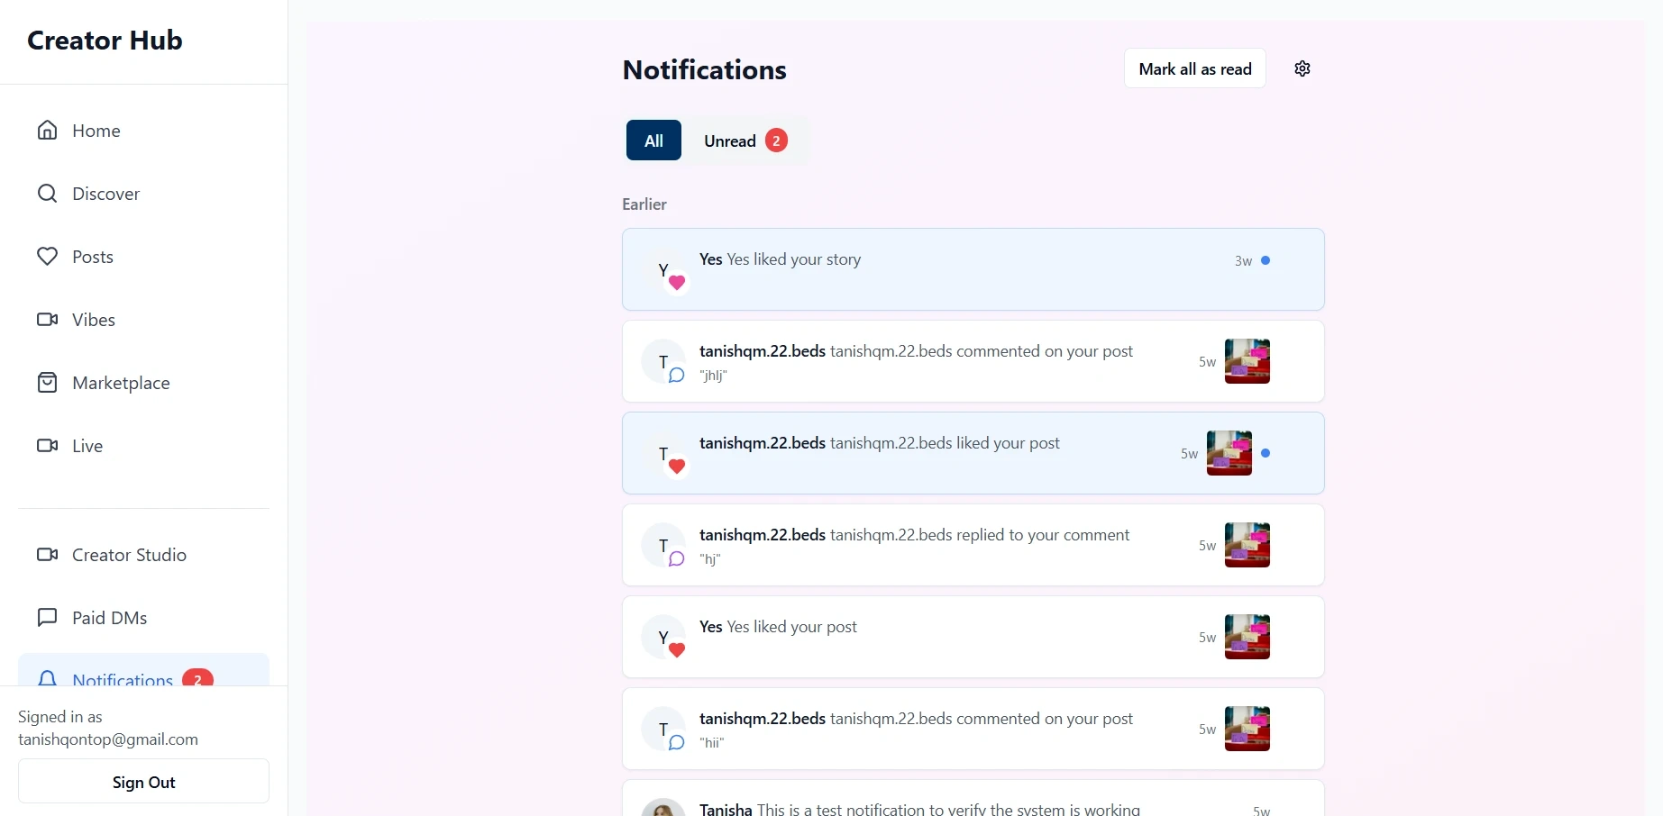Open Vibes in the sidebar

[x=143, y=320]
